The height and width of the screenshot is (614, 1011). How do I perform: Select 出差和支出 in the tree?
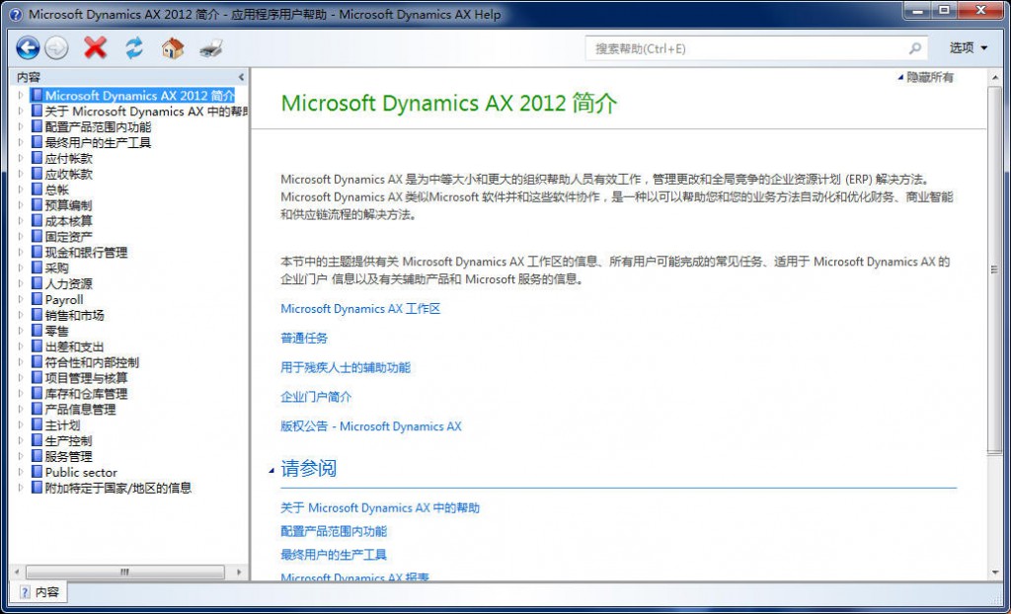coord(74,347)
